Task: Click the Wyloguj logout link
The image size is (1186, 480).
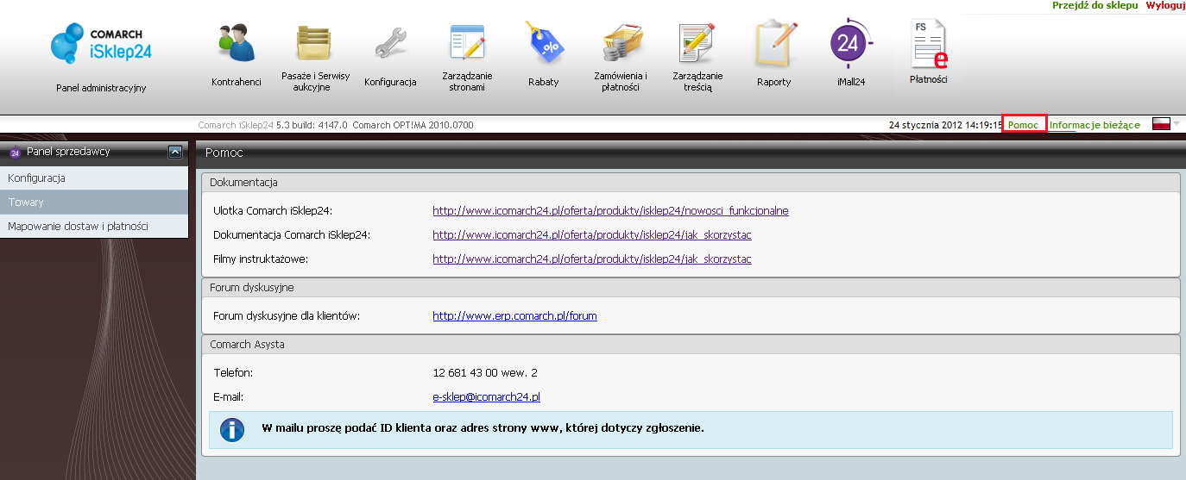Action: click(1165, 5)
